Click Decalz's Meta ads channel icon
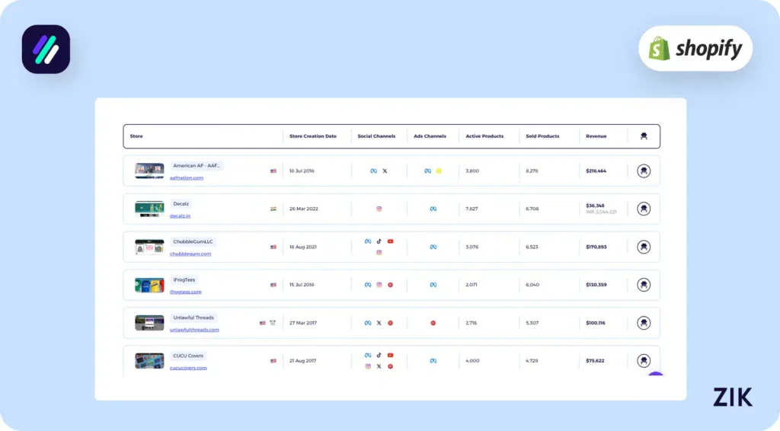Image resolution: width=780 pixels, height=431 pixels. point(433,209)
